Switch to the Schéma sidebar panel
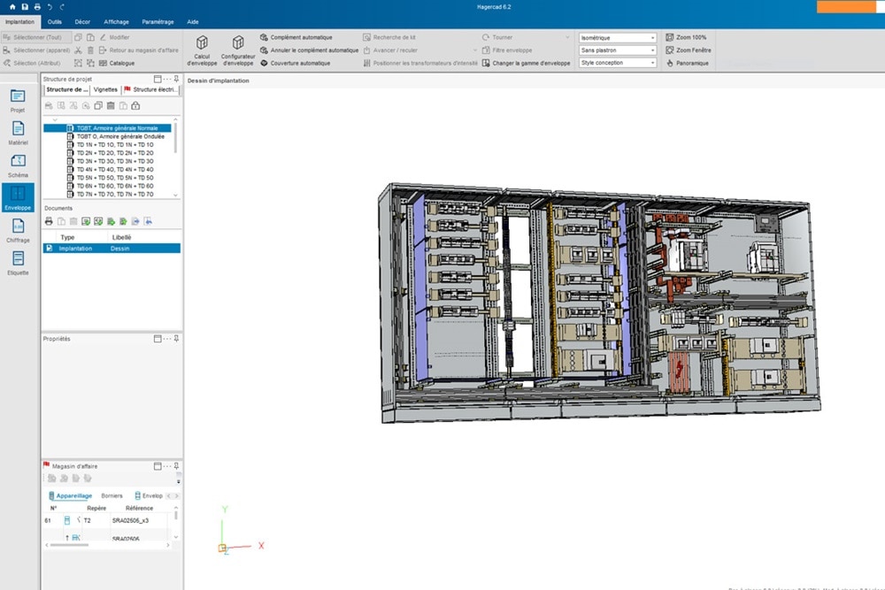The width and height of the screenshot is (885, 590). click(18, 168)
